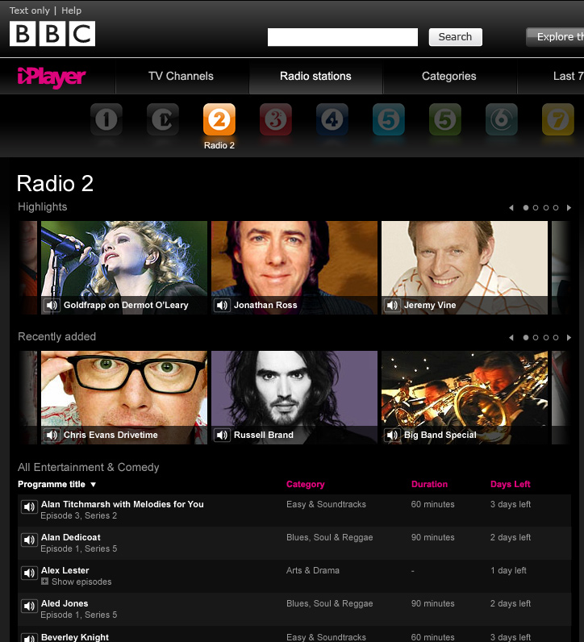This screenshot has height=642, width=584.
Task: Select last page dot in Highlights carousel
Action: coord(556,207)
